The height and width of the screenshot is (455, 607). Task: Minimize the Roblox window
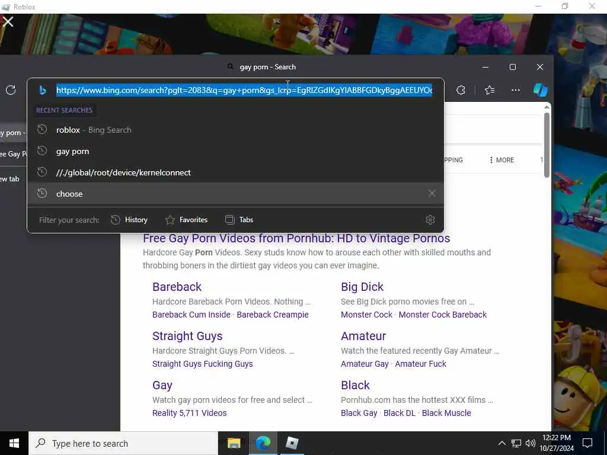click(538, 6)
